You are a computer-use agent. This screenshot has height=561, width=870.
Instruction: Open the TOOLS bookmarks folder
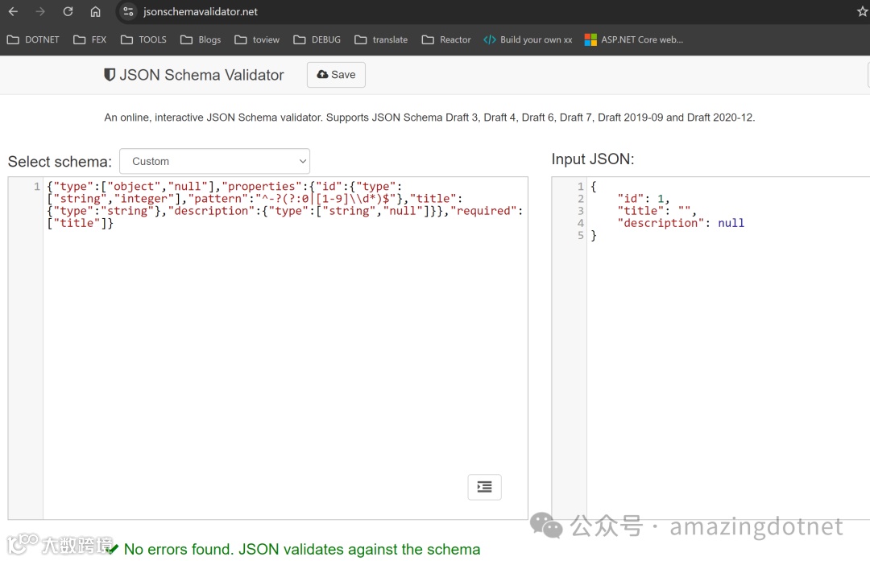point(143,40)
